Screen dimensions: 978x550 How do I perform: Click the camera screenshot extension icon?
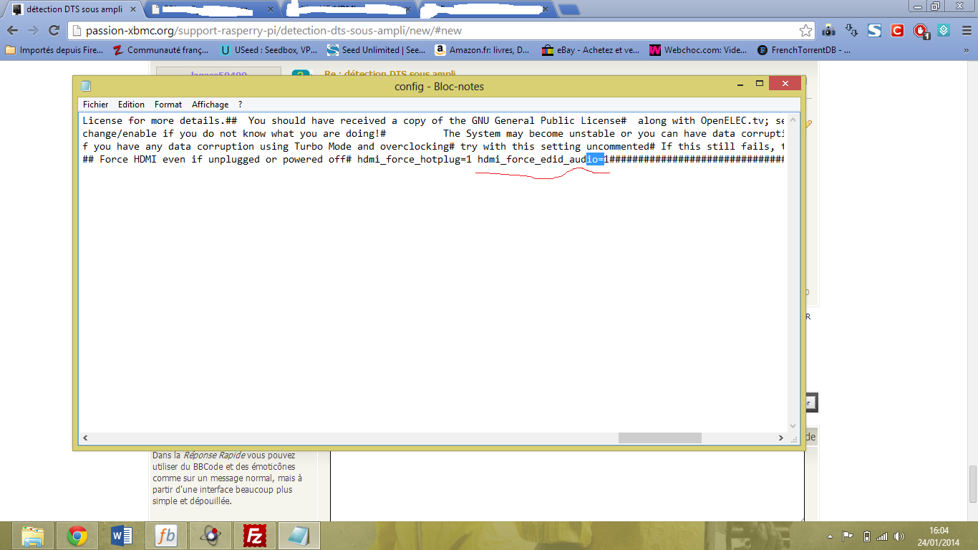click(828, 31)
